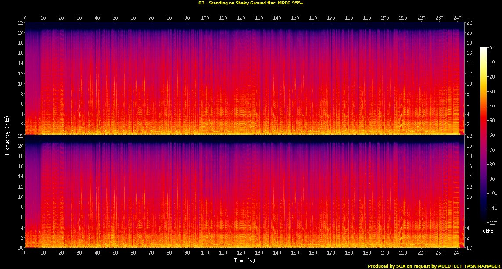Click the '-60' label on the color scale

[x=491, y=135]
